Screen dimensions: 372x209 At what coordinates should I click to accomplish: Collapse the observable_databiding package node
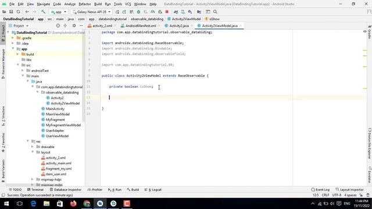tap(37, 92)
